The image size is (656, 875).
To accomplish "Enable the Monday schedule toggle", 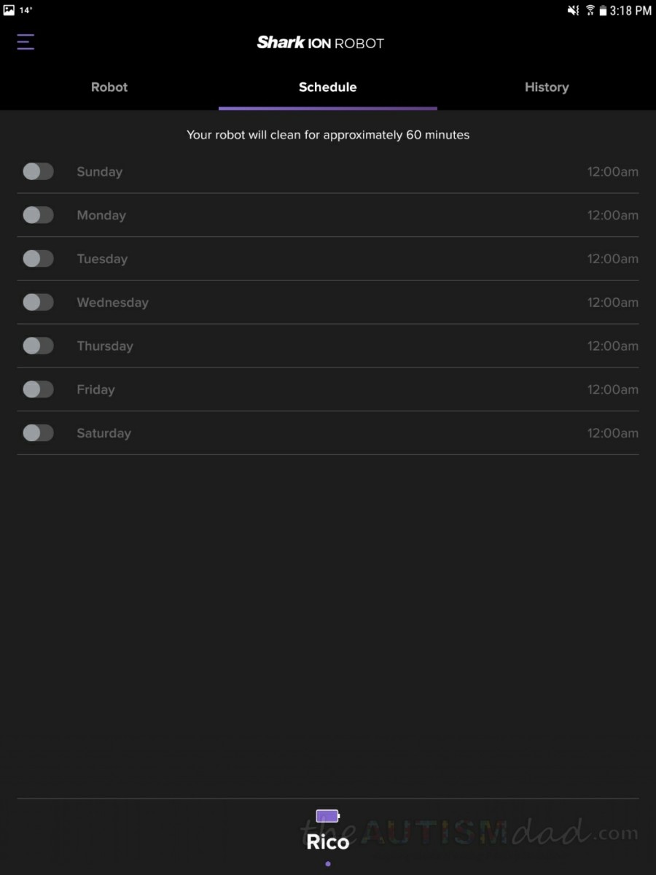I will 38,215.
